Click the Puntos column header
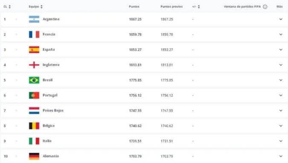 click(134, 6)
